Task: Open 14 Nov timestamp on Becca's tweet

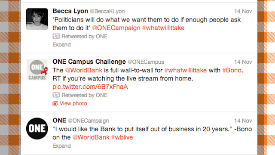Action: coord(243,11)
